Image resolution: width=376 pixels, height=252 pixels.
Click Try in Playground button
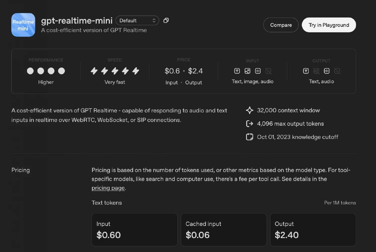coord(329,25)
